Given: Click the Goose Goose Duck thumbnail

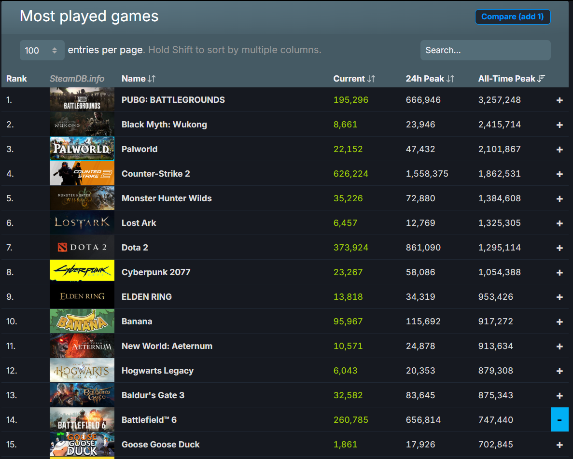Looking at the screenshot, I should [82, 445].
